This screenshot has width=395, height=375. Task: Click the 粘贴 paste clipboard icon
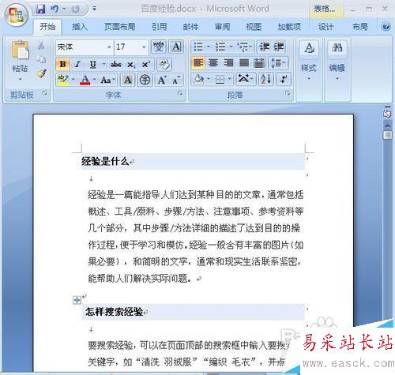point(20,50)
